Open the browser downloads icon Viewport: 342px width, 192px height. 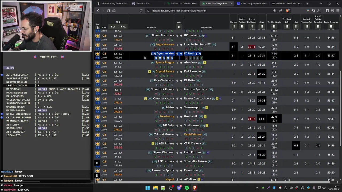319,11
